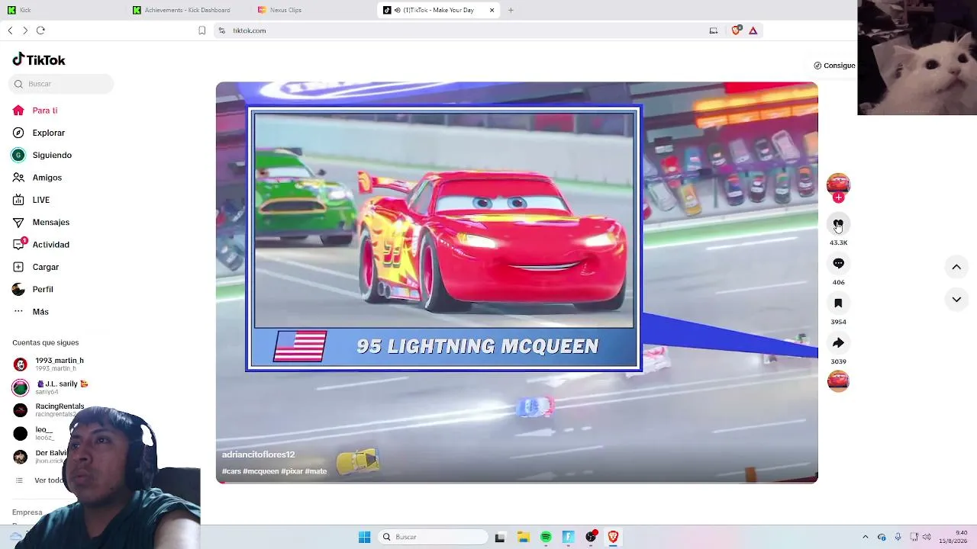Click the Brave Shields lion icon

tap(736, 30)
